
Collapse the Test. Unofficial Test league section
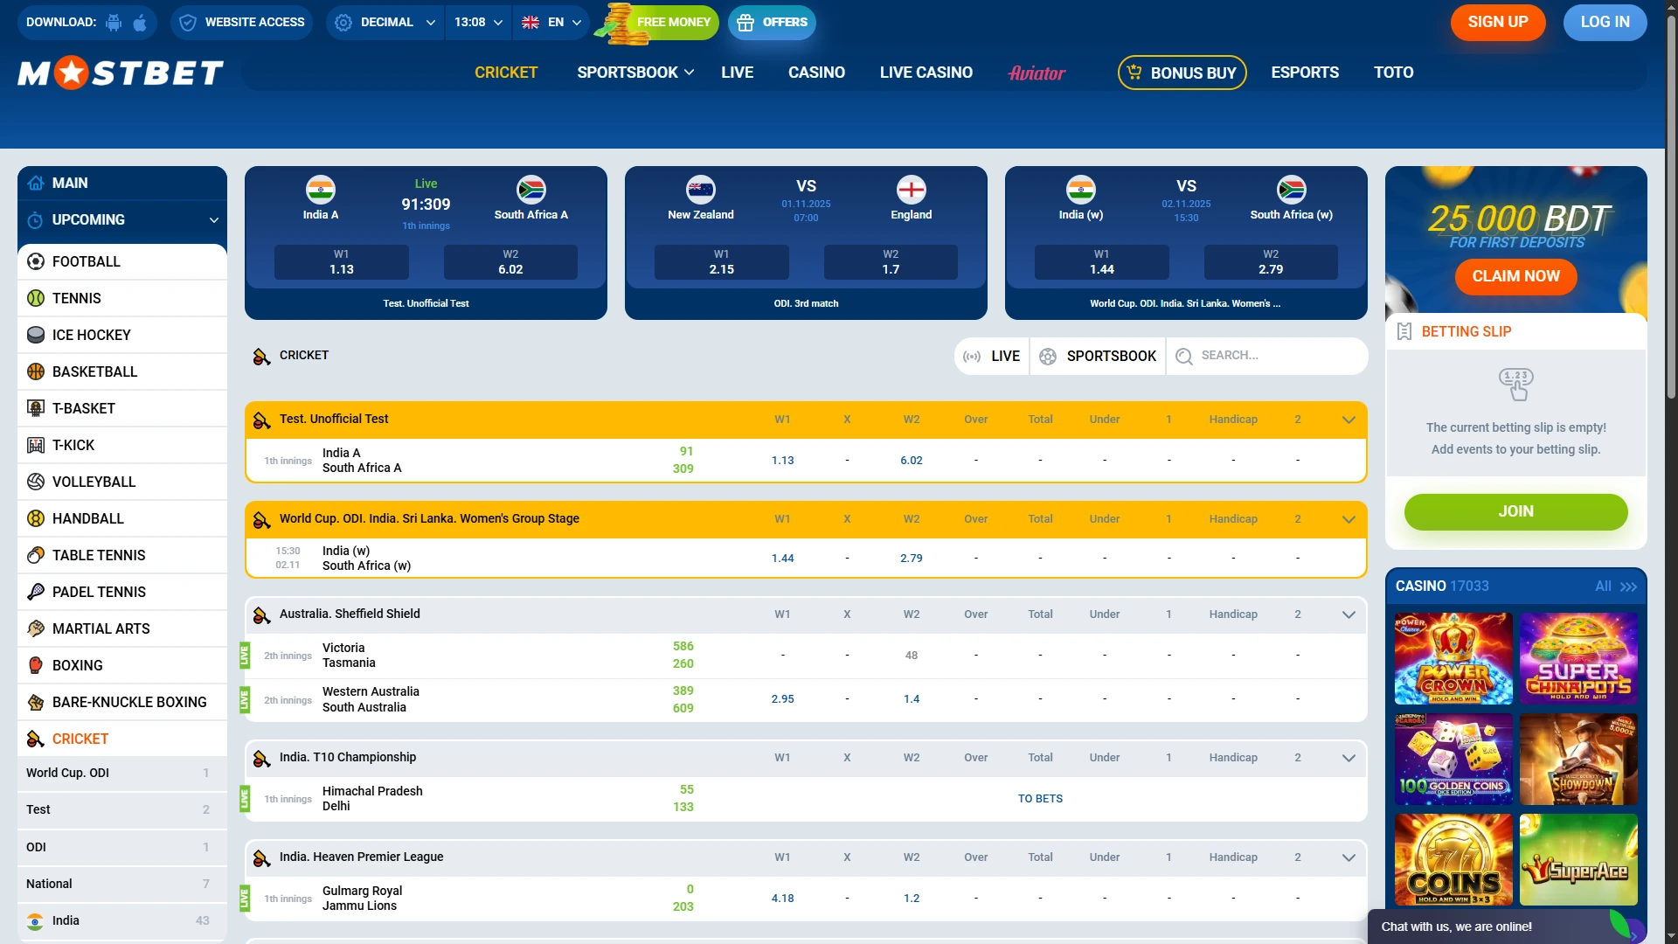coord(1349,420)
